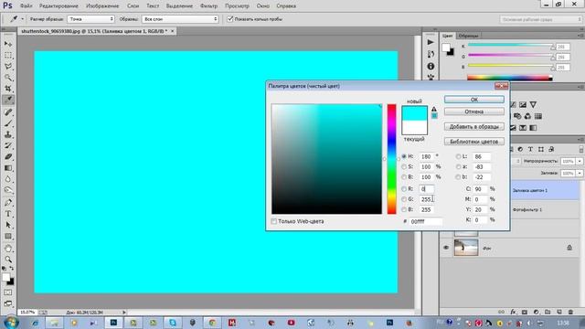Toggle Quick Mask mode icon
The image size is (585, 329).
tap(8, 292)
